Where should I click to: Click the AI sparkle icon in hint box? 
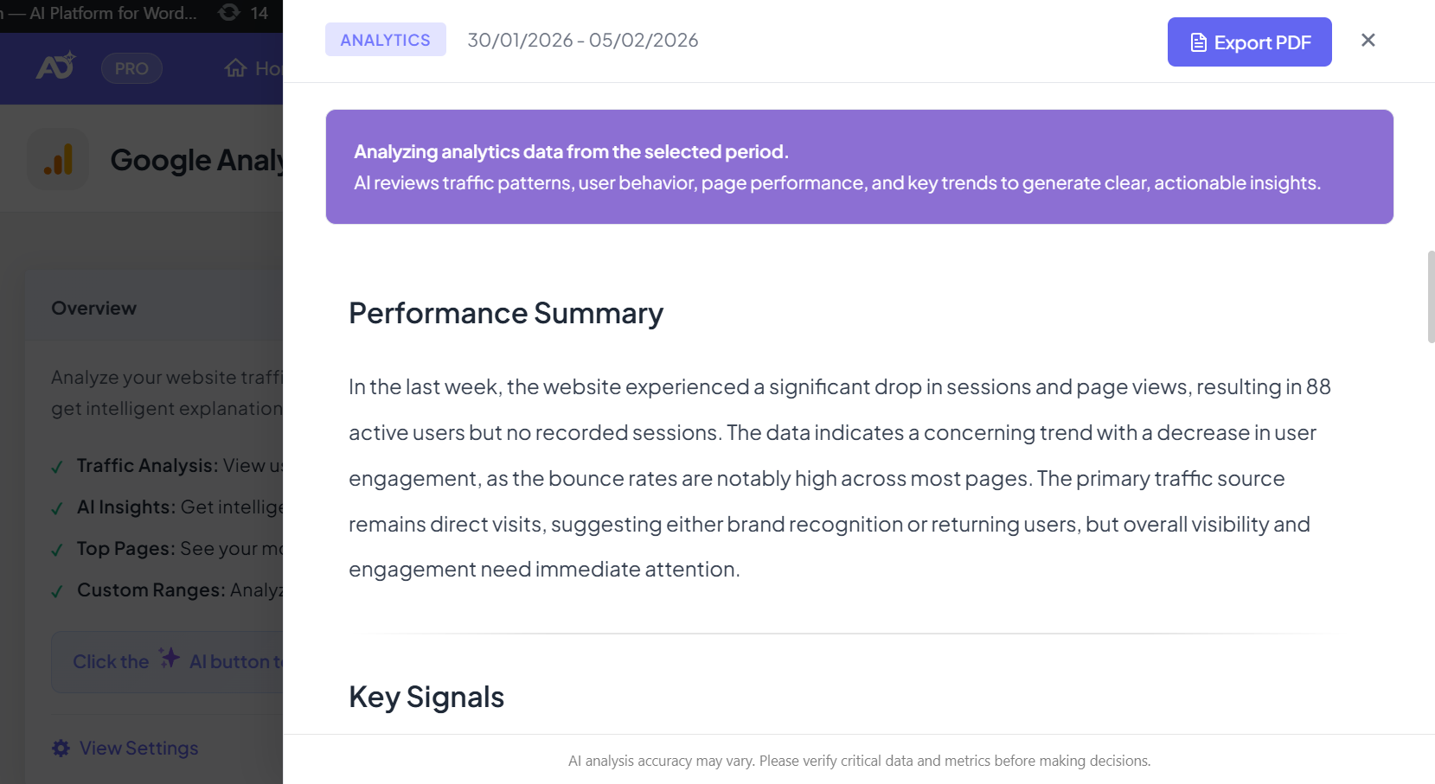(170, 659)
